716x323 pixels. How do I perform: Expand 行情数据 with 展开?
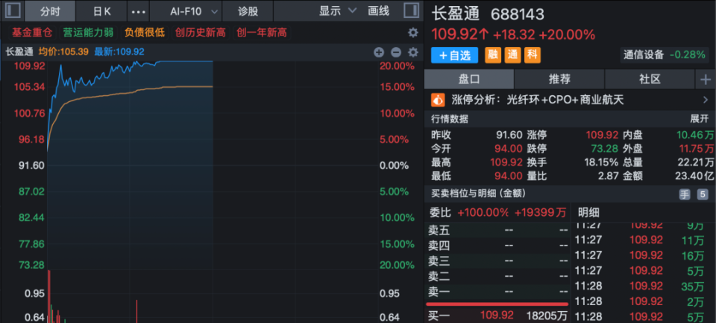pyautogui.click(x=699, y=119)
